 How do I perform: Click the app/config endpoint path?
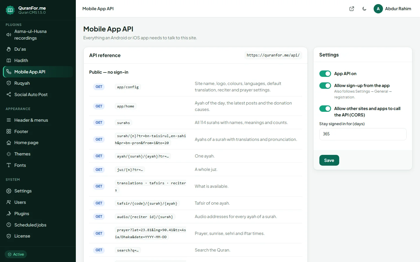pos(128,87)
